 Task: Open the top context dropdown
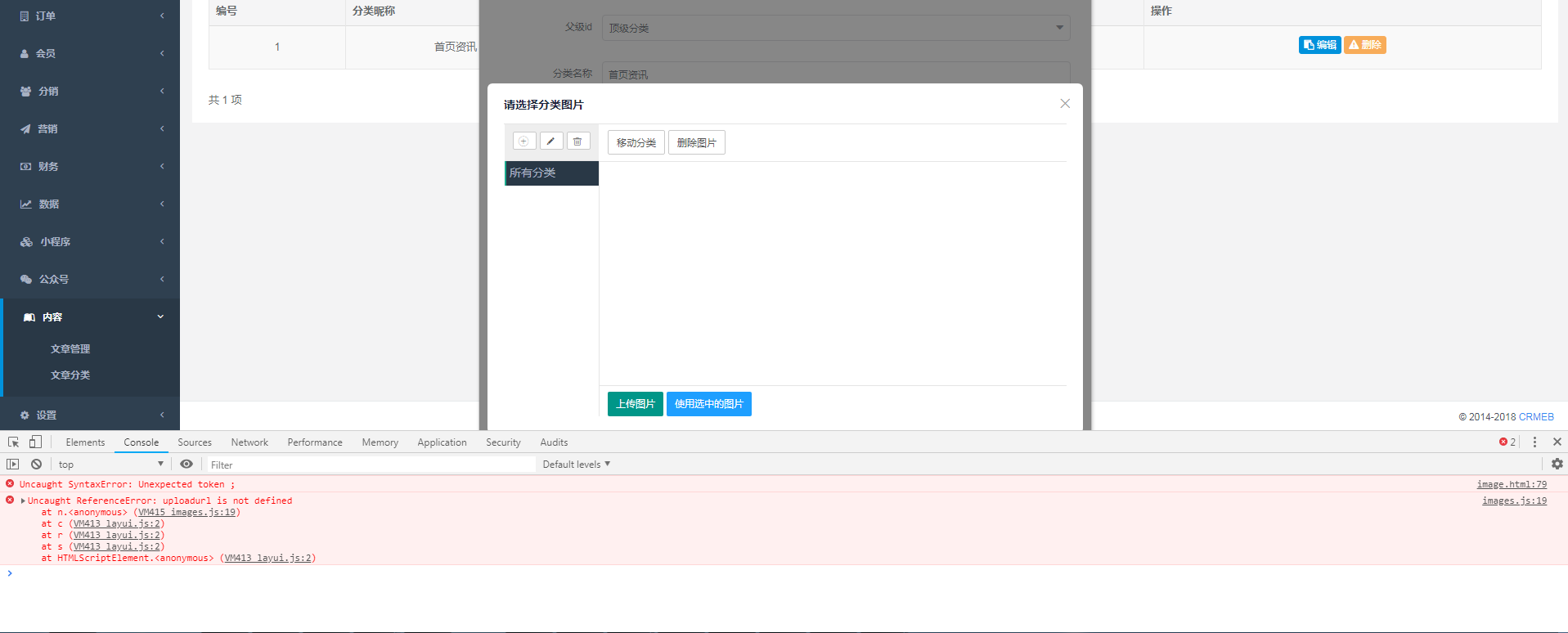pos(110,464)
